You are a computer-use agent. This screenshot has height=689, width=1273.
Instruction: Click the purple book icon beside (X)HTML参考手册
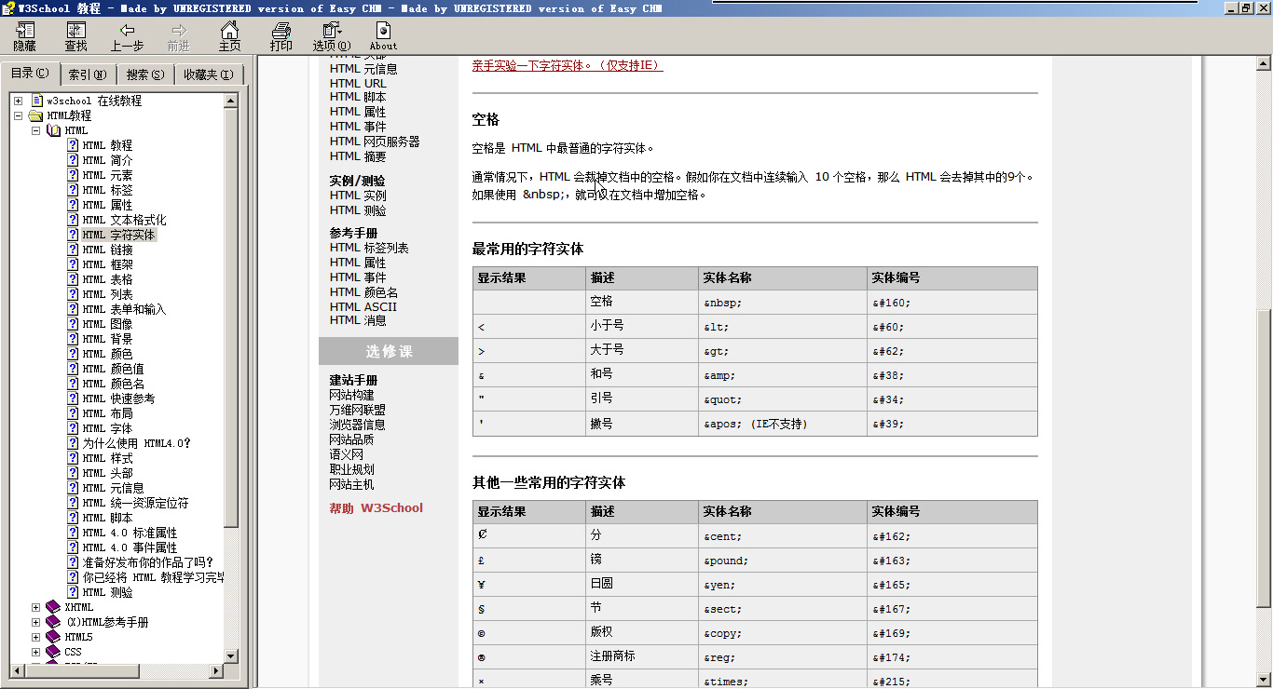pos(53,622)
